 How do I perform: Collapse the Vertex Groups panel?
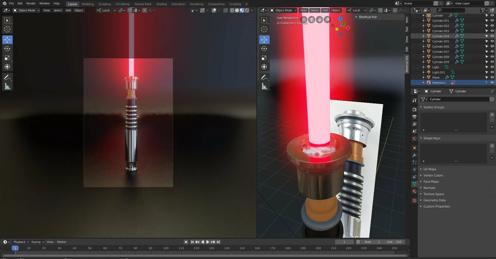pyautogui.click(x=434, y=107)
